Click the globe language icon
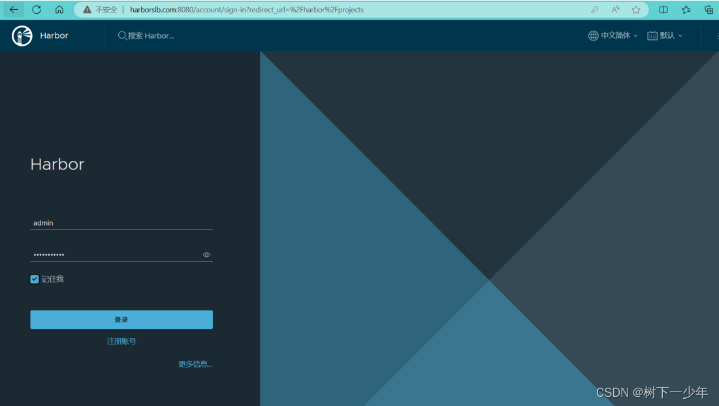Viewport: 719px width, 406px height. click(x=594, y=35)
